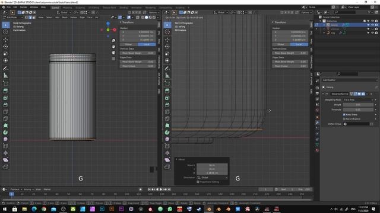This screenshot has width=380, height=213.
Task: Click Marker in timeline header
Action: 47,189
